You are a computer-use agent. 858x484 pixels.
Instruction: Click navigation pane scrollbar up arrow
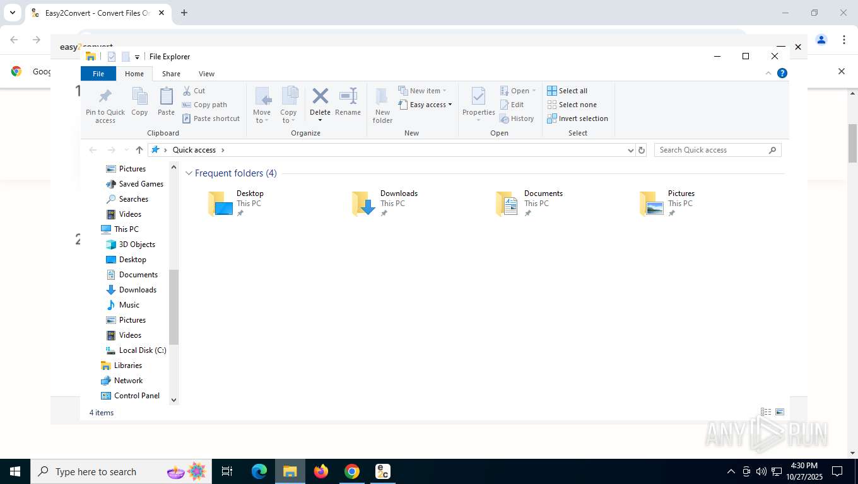tap(174, 167)
